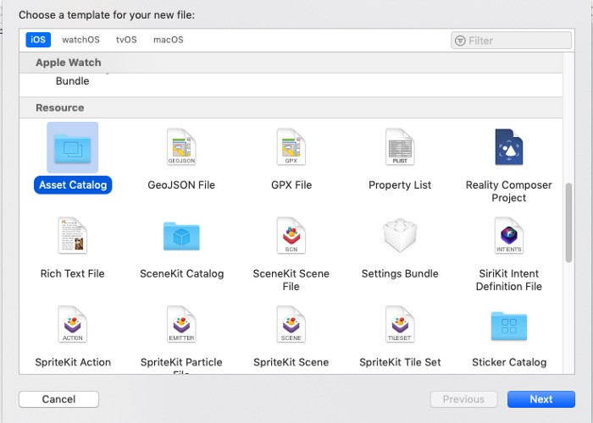Choose the Reality Composer Project icon
This screenshot has width=593, height=423.
coord(509,147)
